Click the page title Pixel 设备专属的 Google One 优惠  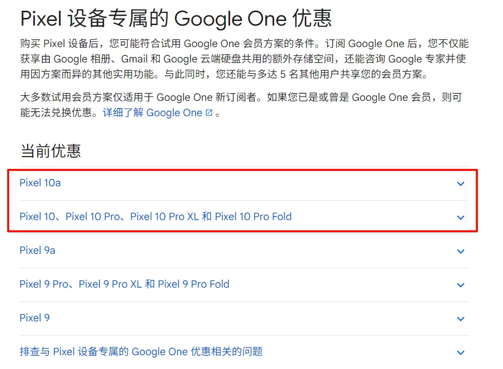176,18
